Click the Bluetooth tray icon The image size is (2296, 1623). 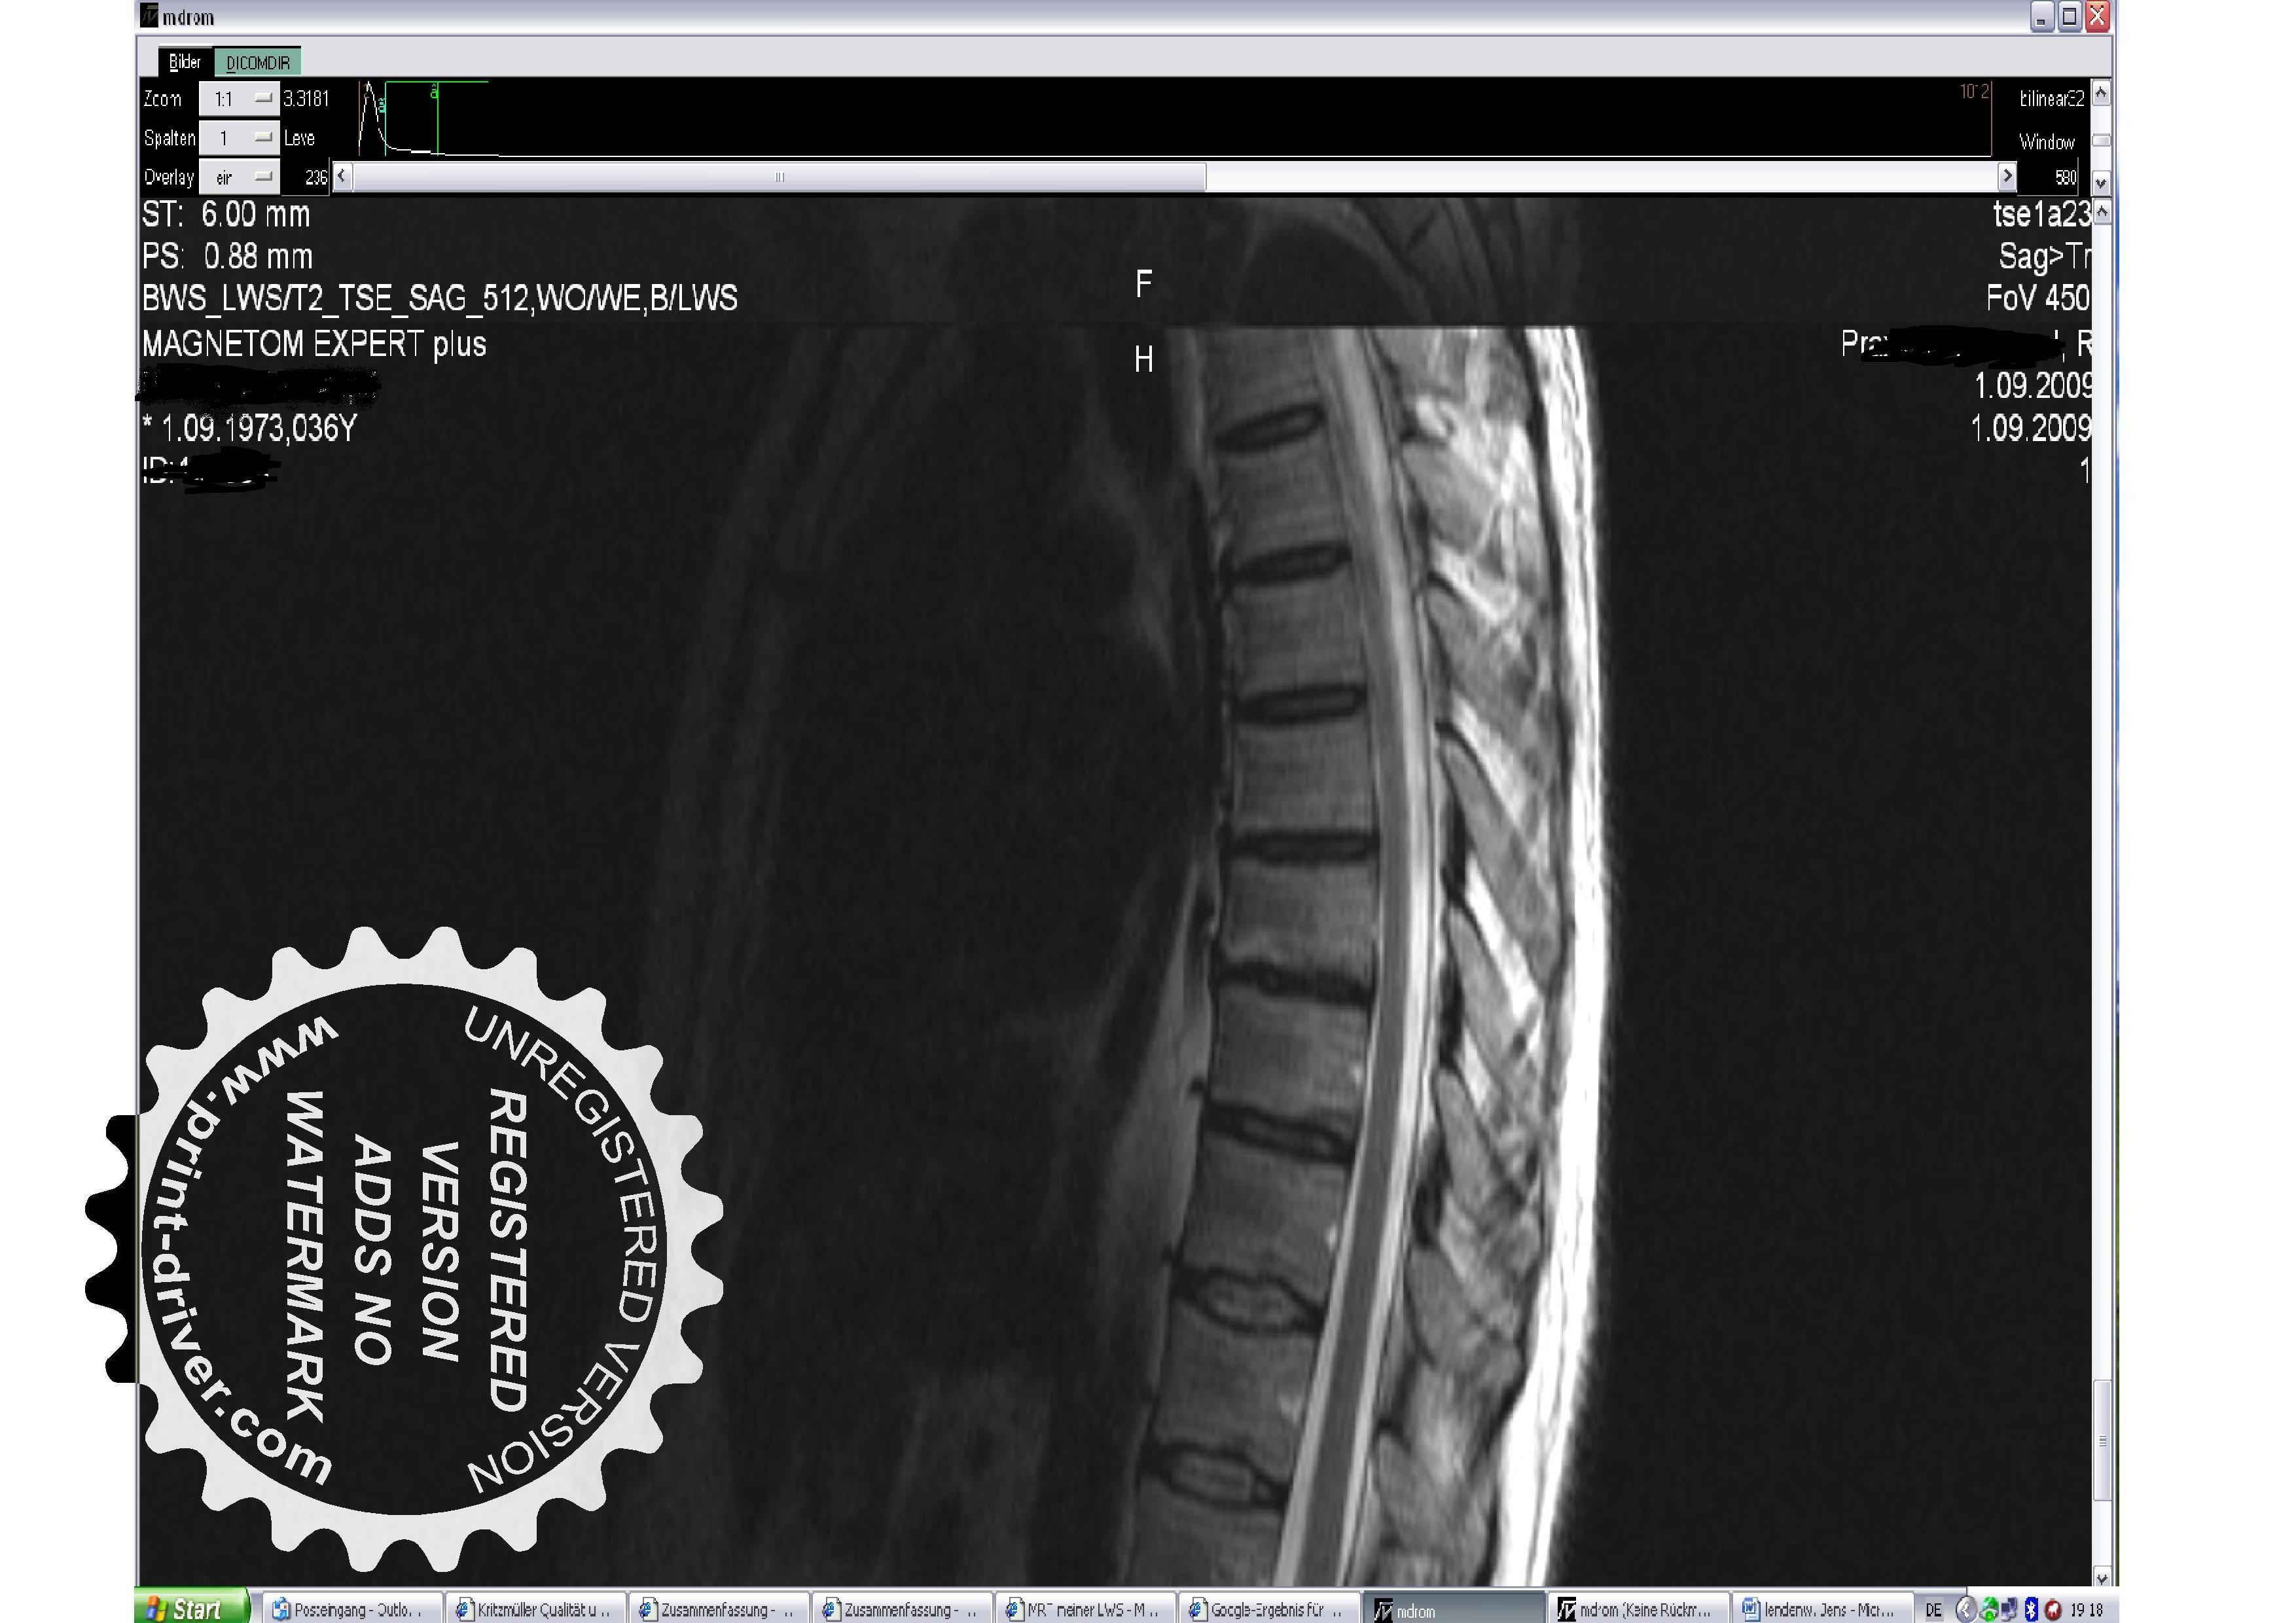coord(2031,1609)
